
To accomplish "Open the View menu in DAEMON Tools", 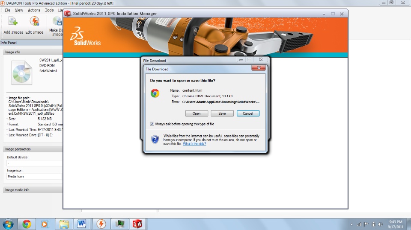I will pos(19,10).
